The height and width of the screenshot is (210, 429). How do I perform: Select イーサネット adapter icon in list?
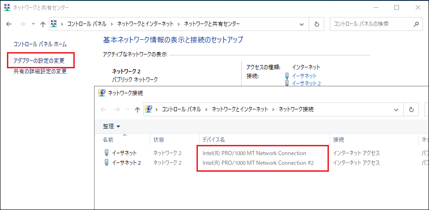pyautogui.click(x=107, y=153)
